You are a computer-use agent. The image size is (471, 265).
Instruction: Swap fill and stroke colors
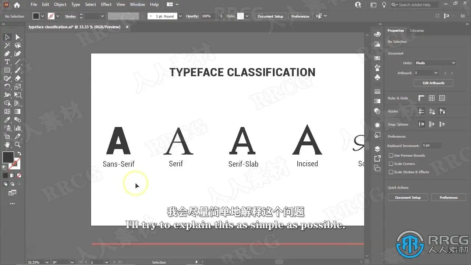pyautogui.click(x=19, y=153)
